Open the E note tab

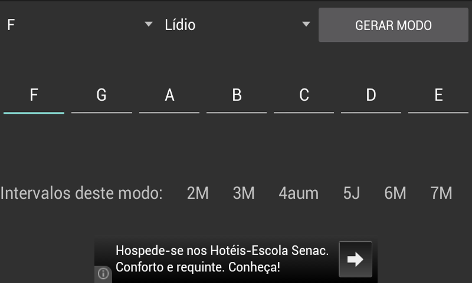coord(438,96)
